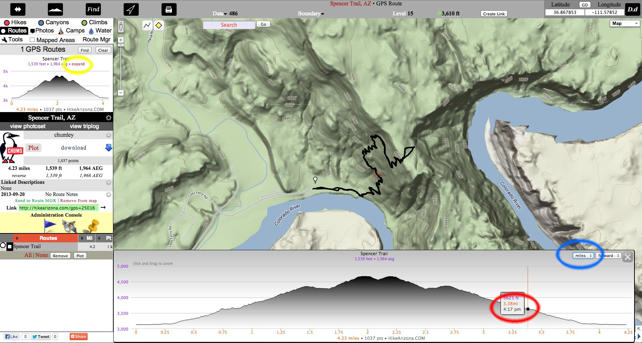The image size is (642, 343).
Task: Open the Route Mgr menu item
Action: click(x=96, y=40)
